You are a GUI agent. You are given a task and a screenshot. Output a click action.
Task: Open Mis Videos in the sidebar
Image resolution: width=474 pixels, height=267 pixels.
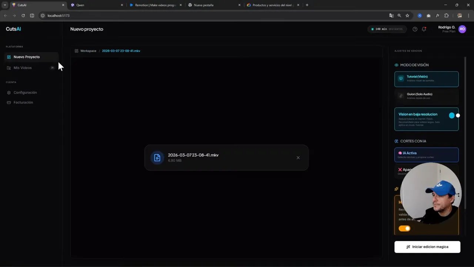point(31,68)
